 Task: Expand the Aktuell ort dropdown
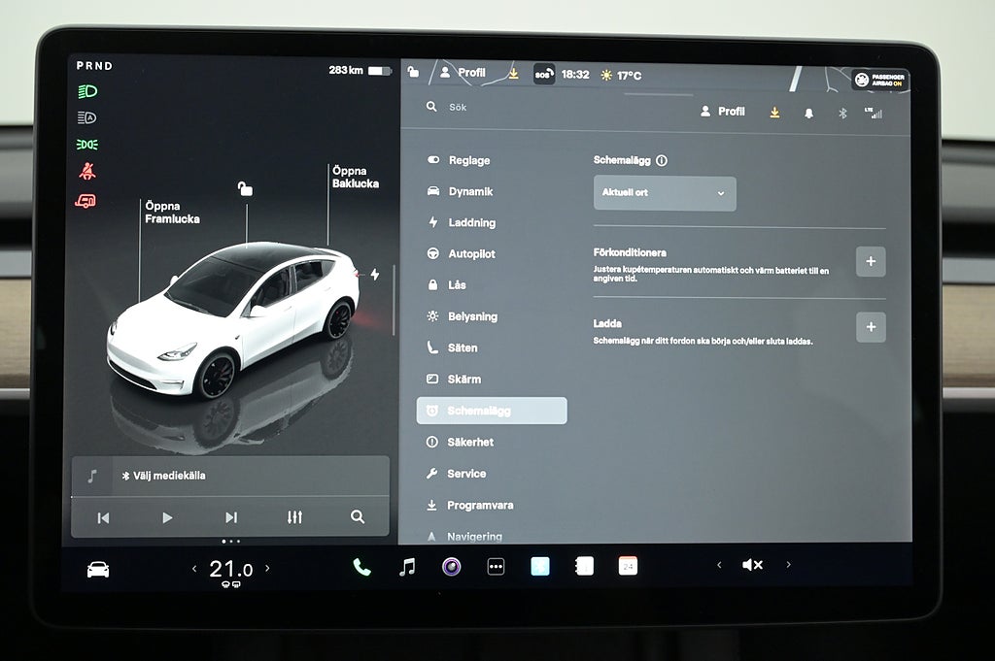coord(665,193)
